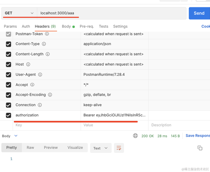The height and width of the screenshot is (172, 210).
Task: Expand the response Body dropdown
Action: 10,136
